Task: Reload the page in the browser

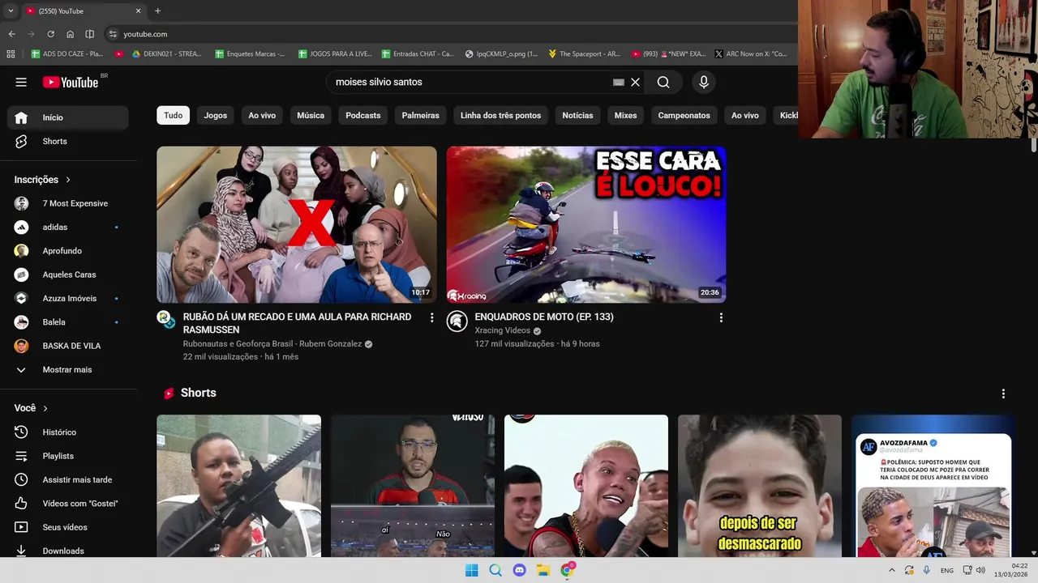Action: point(50,34)
